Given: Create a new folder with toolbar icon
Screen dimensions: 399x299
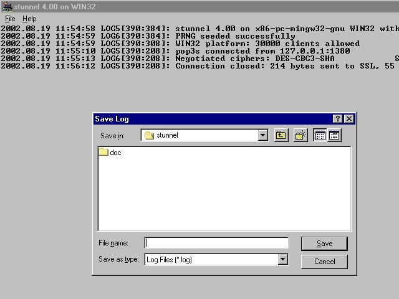Looking at the screenshot, I should [x=300, y=135].
